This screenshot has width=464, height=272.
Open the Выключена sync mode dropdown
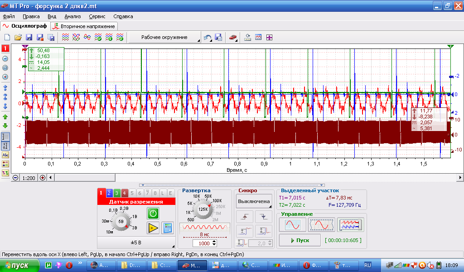tap(254, 201)
